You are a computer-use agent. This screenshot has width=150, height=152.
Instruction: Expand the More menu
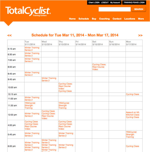coord(141,19)
